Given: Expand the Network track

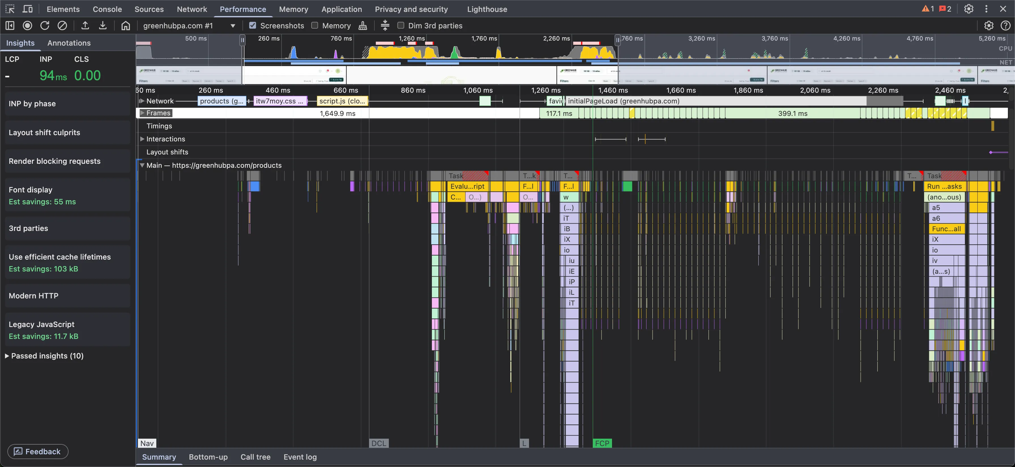Looking at the screenshot, I should [142, 101].
